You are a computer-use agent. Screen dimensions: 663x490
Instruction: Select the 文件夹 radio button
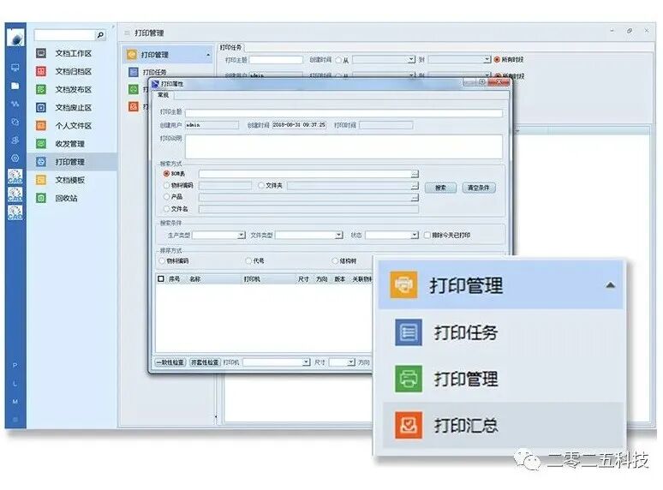click(x=261, y=185)
